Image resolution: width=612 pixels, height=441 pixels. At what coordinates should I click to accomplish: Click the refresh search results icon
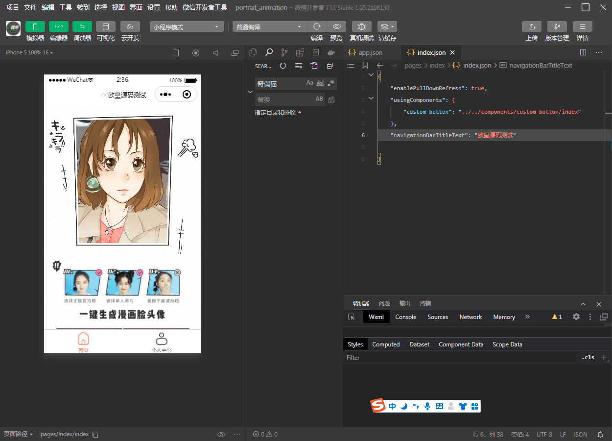[x=283, y=66]
